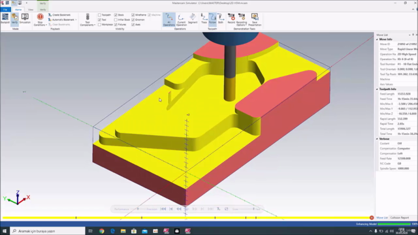
Task: Play the simulation forward
Action: pos(187,209)
